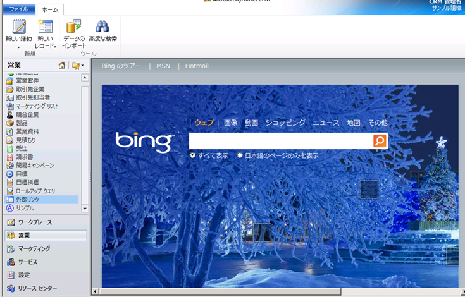Click the Bing search input field
The height and width of the screenshot is (297, 465).
click(281, 141)
